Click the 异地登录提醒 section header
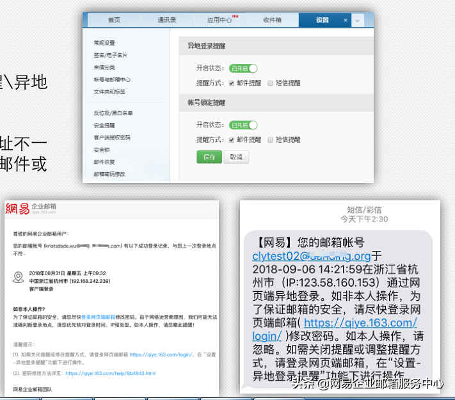The height and width of the screenshot is (400, 455). 207,46
